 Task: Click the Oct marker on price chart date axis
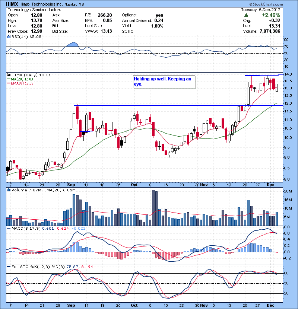coord(134,185)
